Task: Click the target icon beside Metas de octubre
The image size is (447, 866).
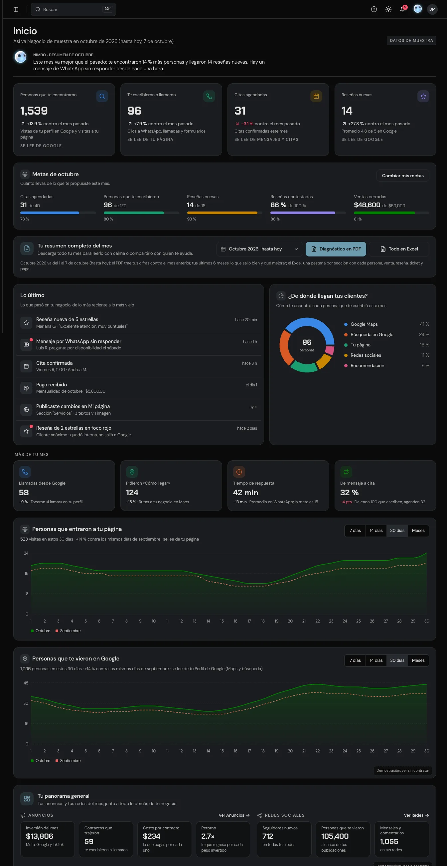Action: [x=25, y=174]
